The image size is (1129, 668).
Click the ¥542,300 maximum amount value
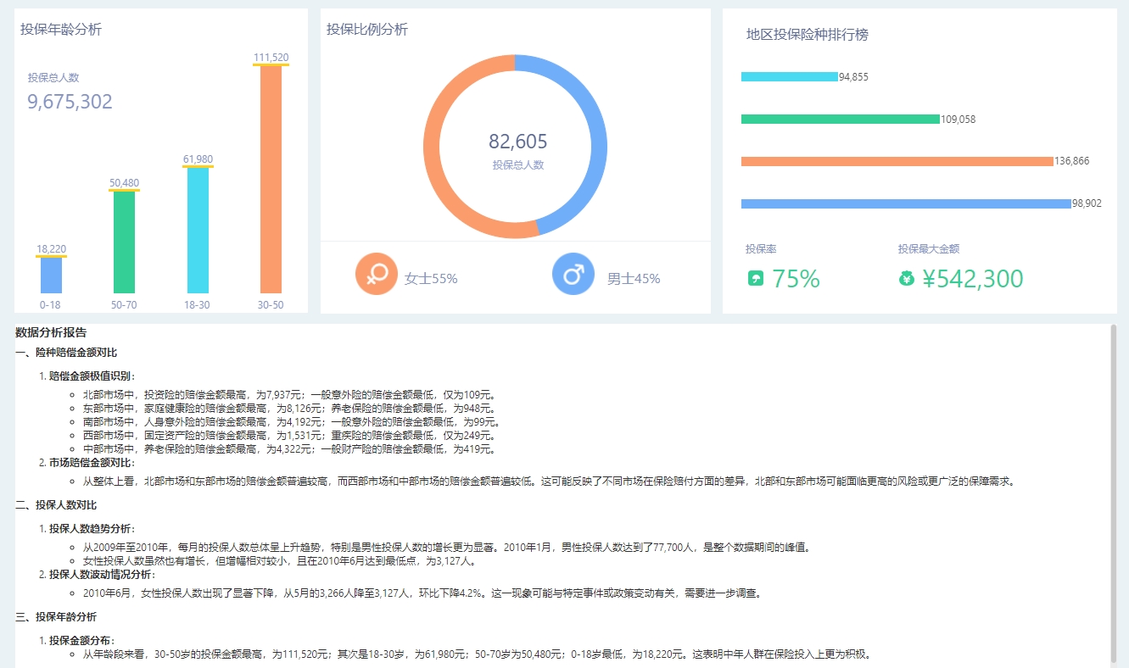pos(973,279)
